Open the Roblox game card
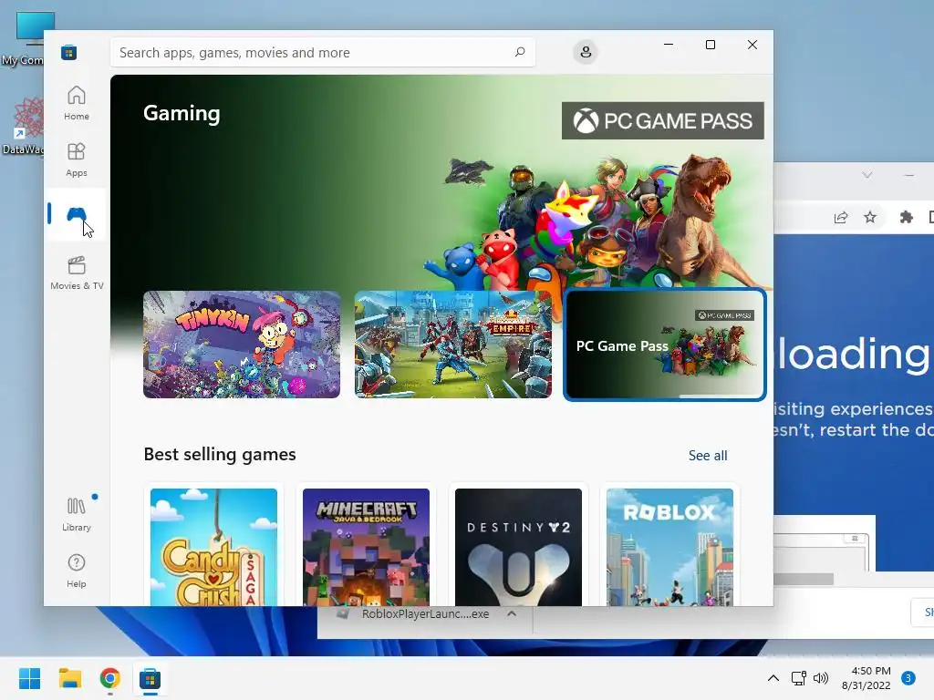The width and height of the screenshot is (934, 700). click(670, 547)
